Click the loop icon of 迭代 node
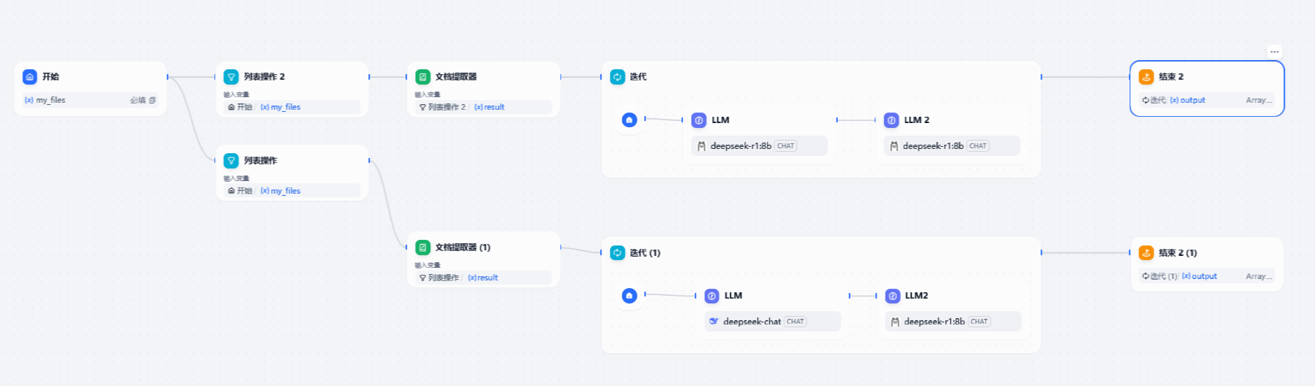 pyautogui.click(x=617, y=77)
